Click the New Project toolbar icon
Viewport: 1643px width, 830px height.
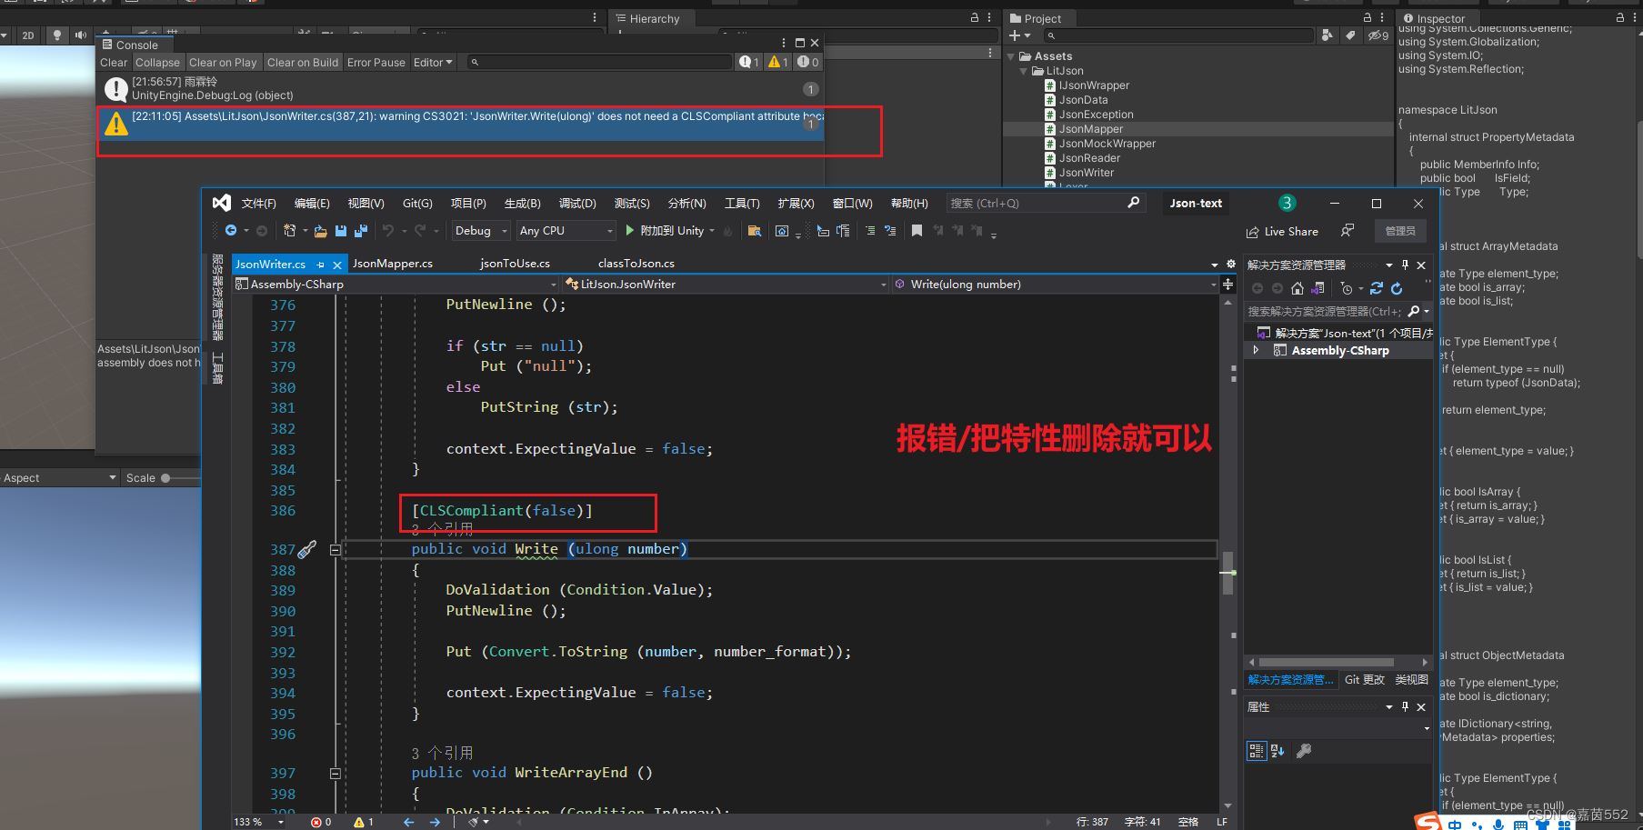(289, 231)
